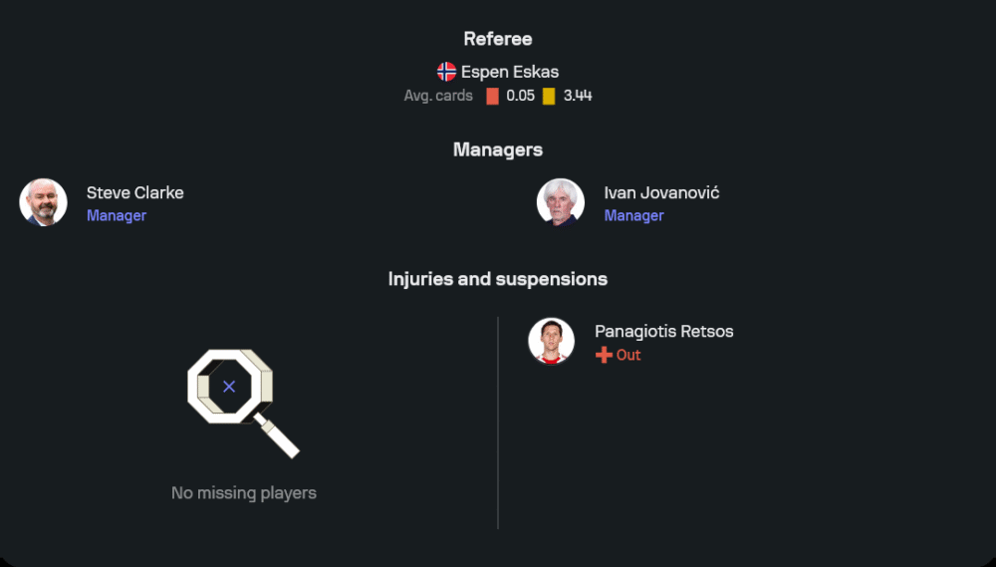Click the 3.44 yellow card average
Screen dimensions: 996x567
578,96
